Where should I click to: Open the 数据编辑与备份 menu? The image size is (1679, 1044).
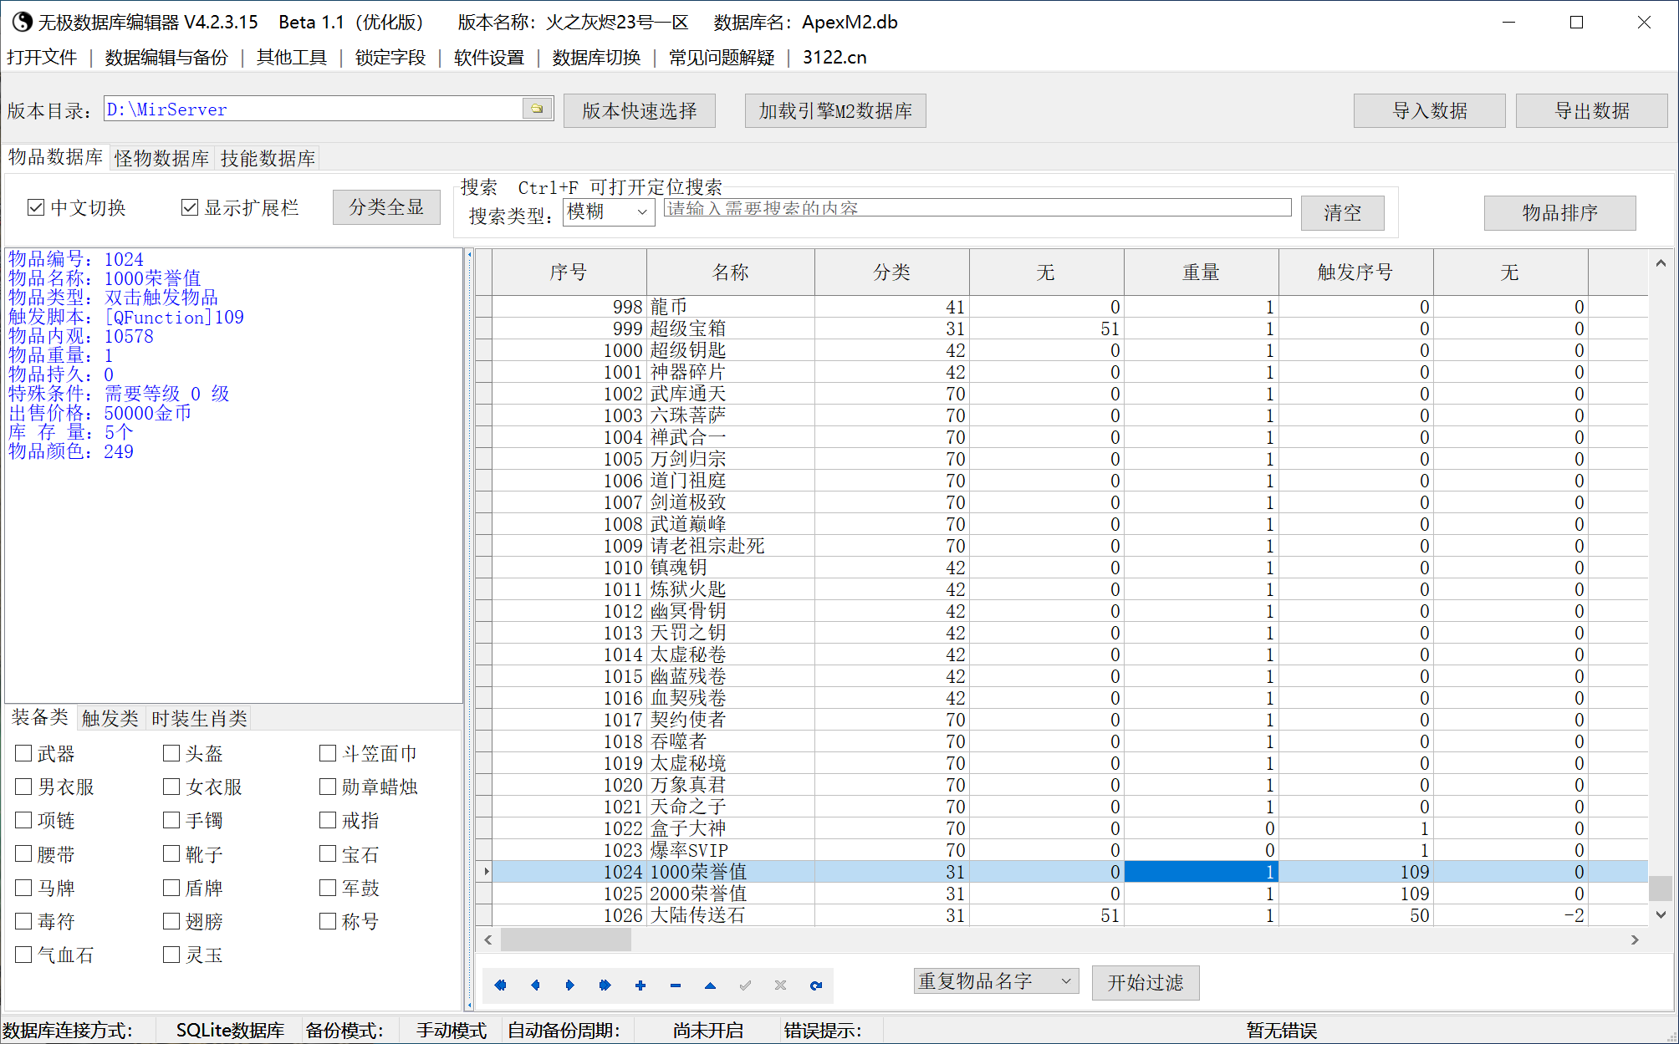click(166, 58)
